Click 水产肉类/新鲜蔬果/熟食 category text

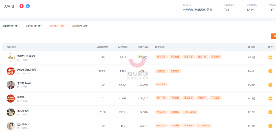(197, 10)
